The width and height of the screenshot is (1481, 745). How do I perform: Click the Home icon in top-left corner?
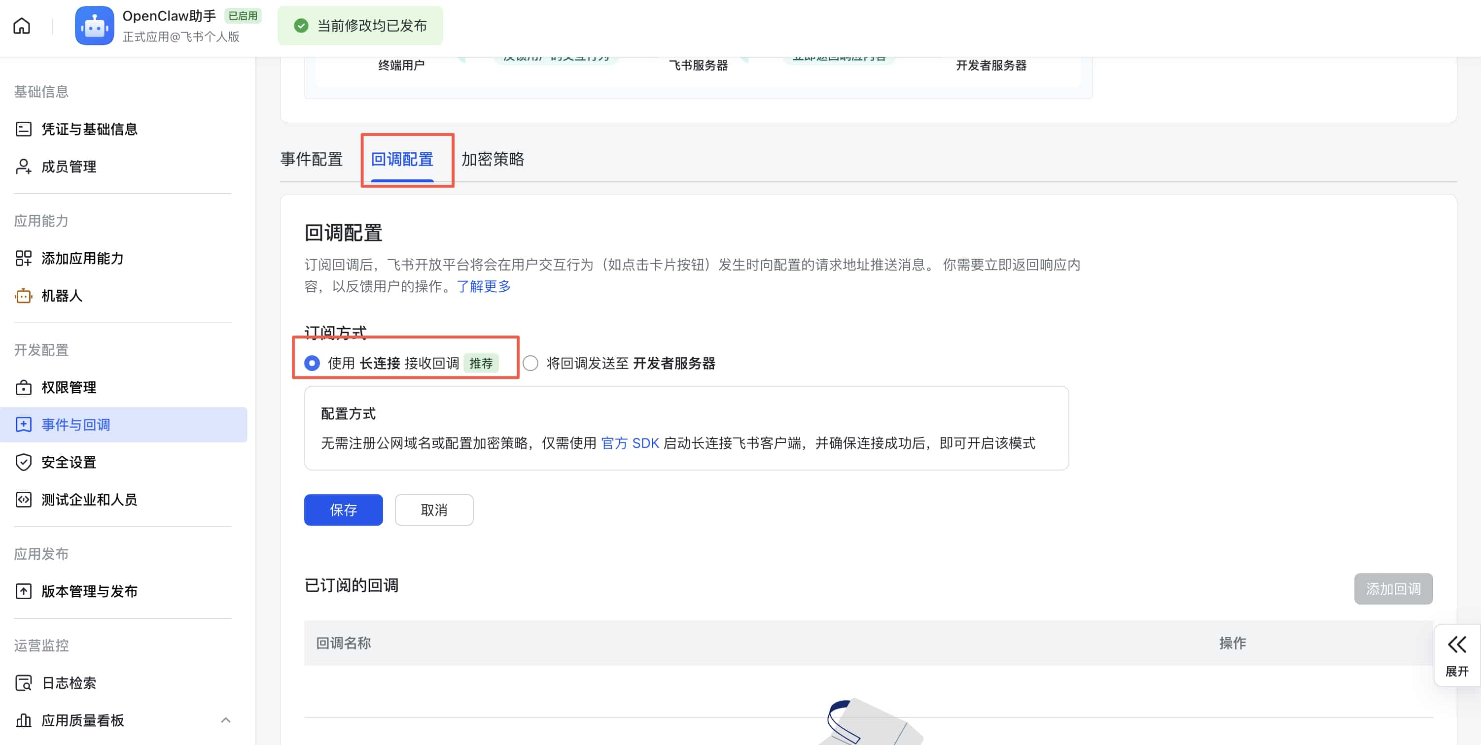21,25
